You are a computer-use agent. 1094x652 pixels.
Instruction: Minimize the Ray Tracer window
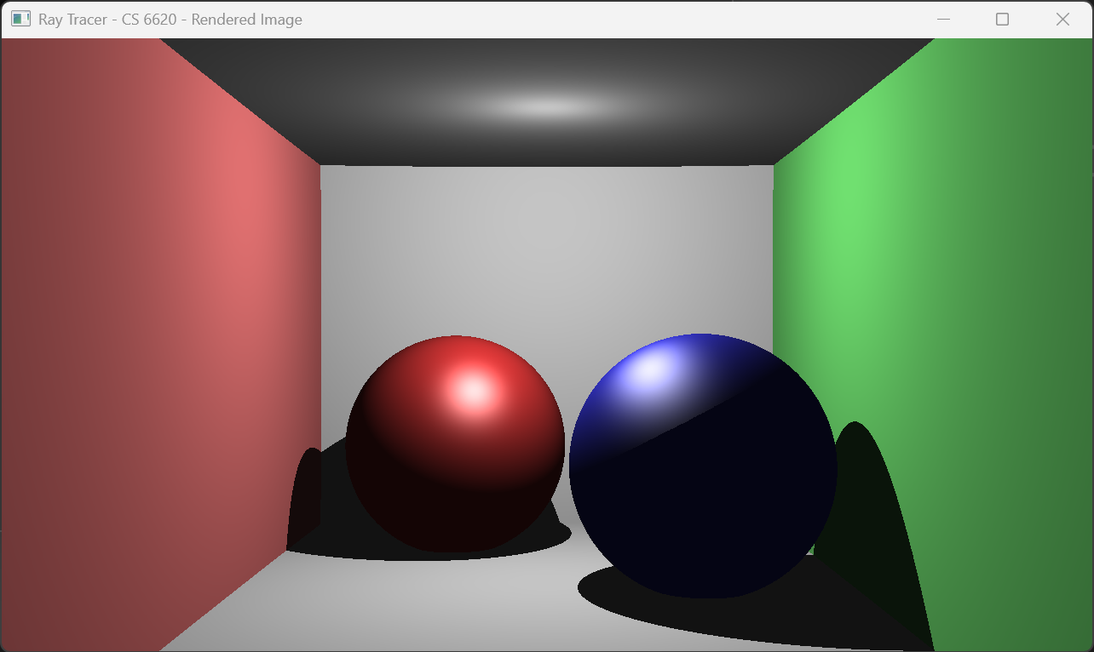pos(943,19)
